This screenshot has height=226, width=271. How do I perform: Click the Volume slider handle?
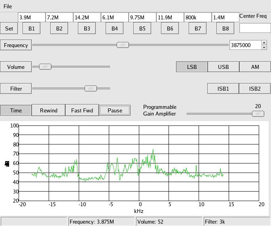(x=45, y=67)
